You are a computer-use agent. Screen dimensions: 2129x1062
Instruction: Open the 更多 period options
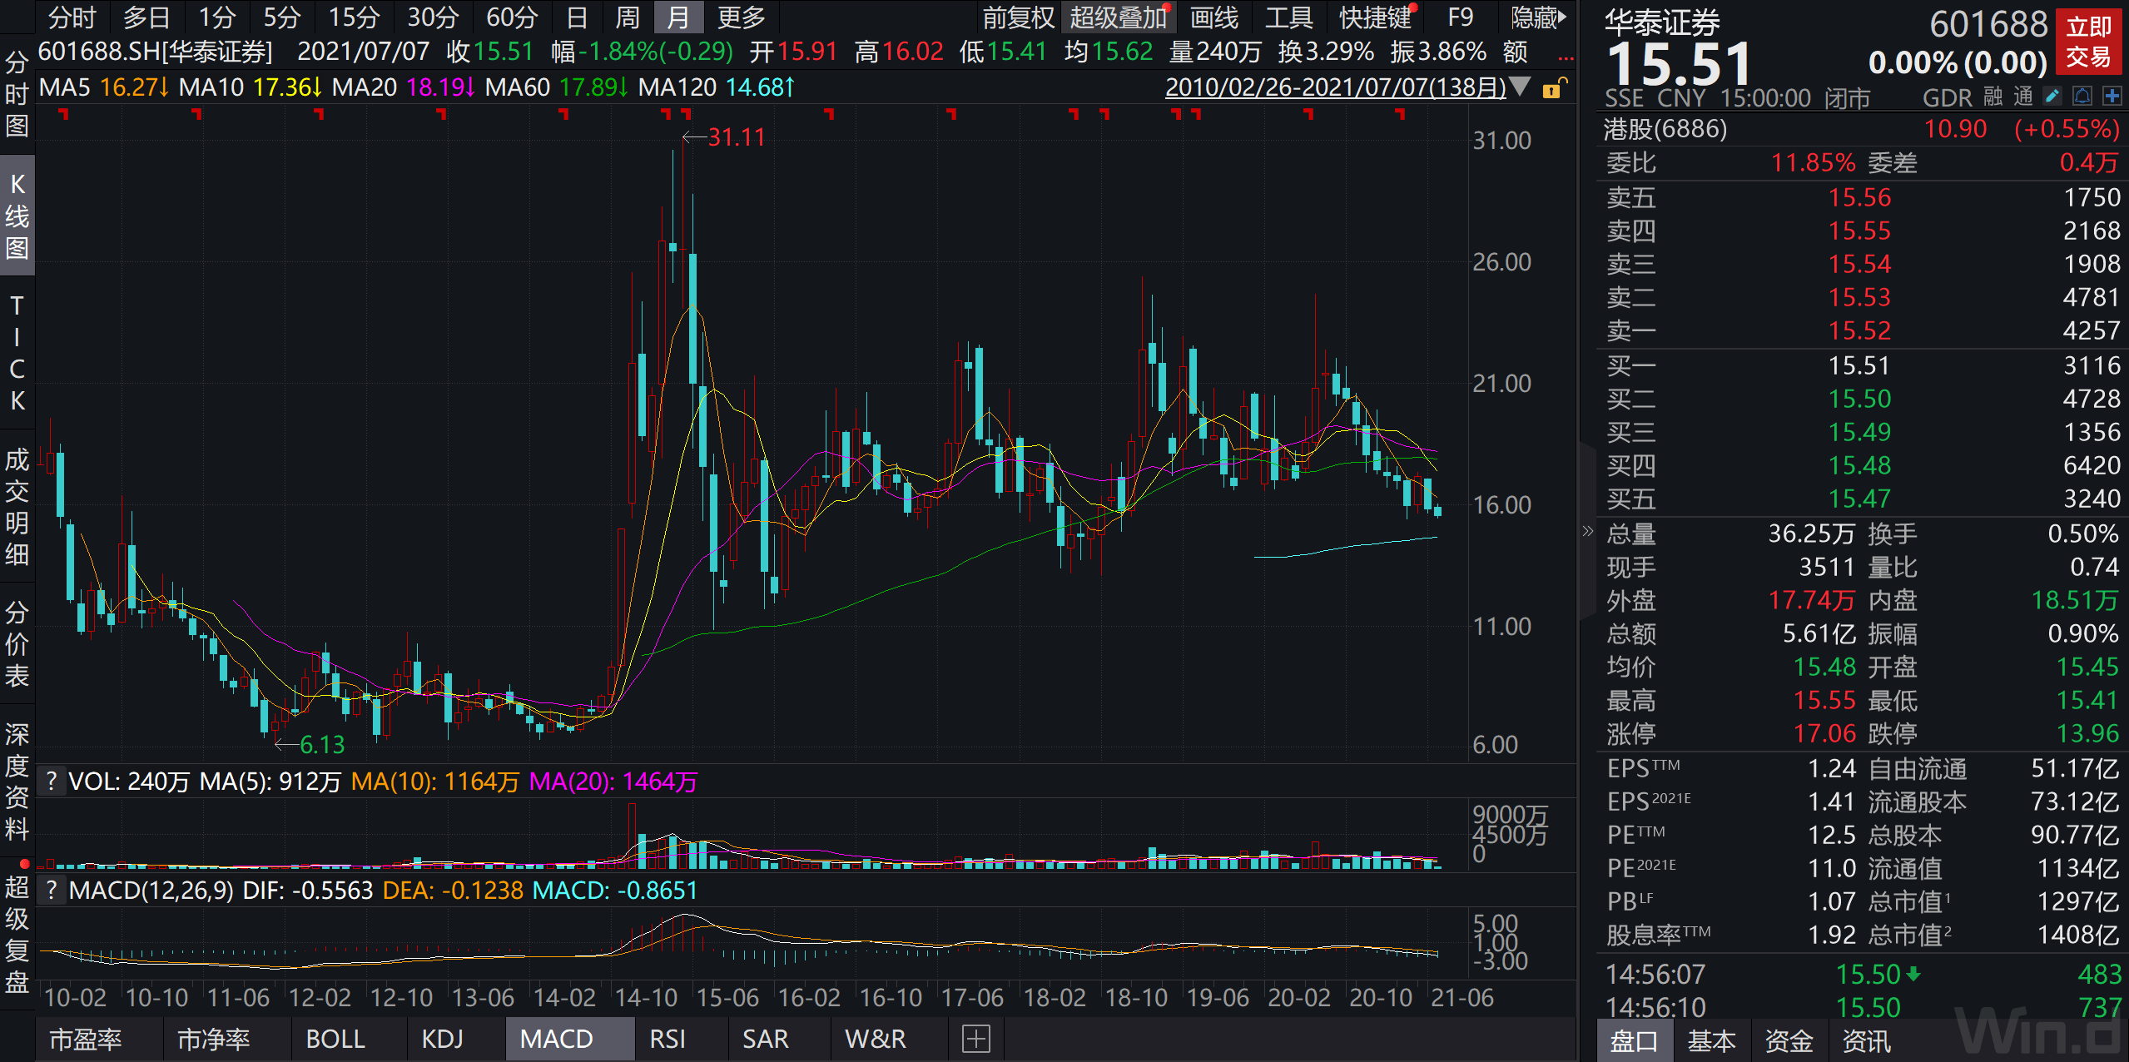(x=741, y=17)
